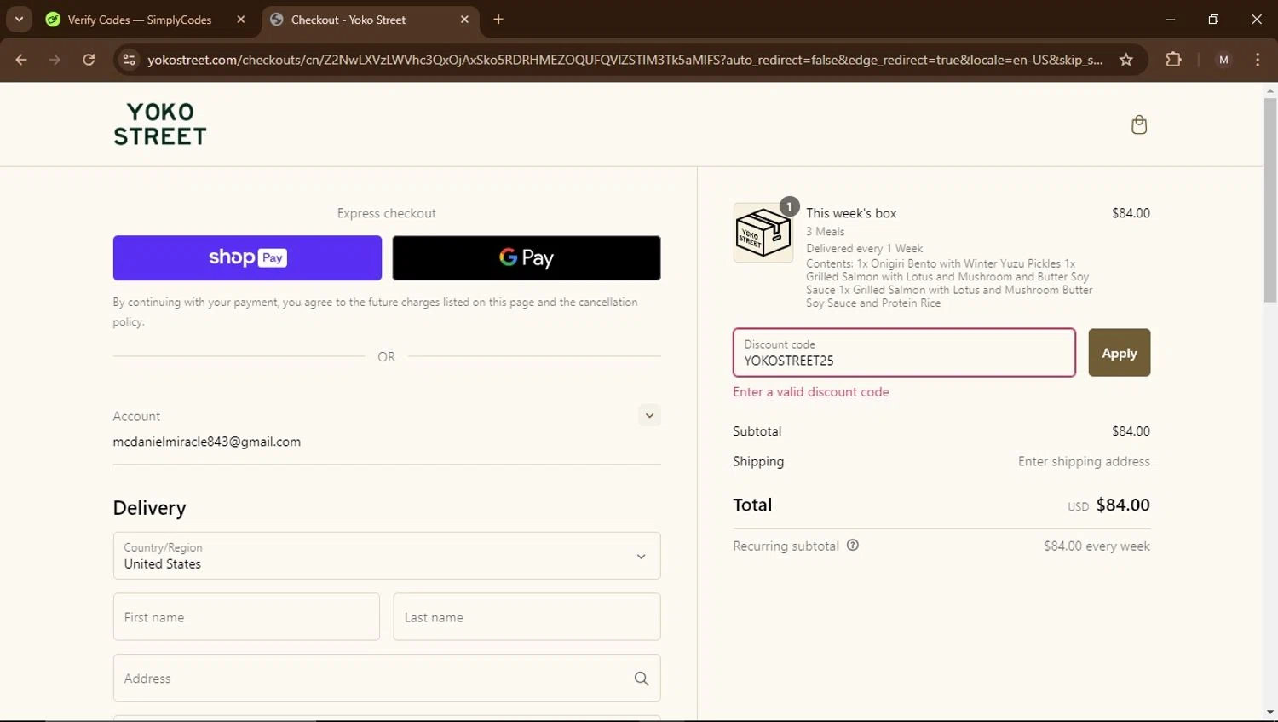Bookmark this page with the star icon
1278x722 pixels.
(1126, 60)
